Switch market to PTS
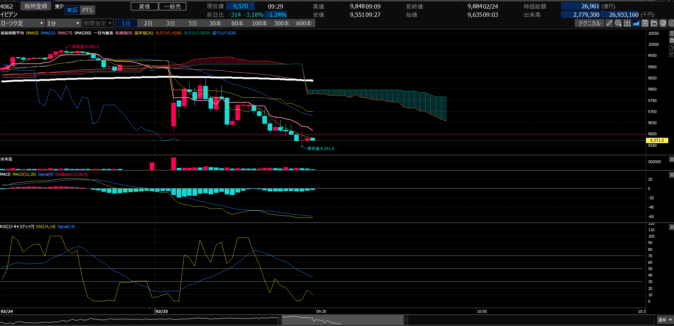Viewport: 674px width, 326px height. 87,10
